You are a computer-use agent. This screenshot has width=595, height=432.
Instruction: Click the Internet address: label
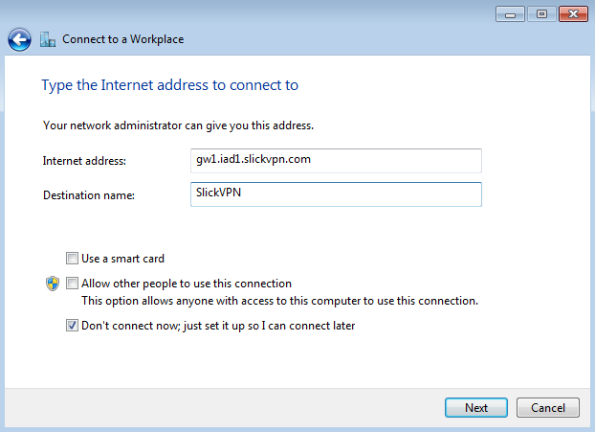pos(84,161)
